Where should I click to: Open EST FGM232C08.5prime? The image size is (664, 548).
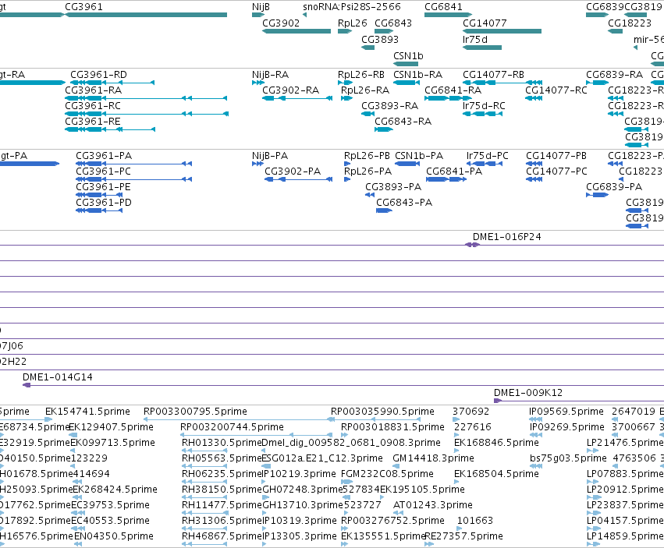pos(388,474)
